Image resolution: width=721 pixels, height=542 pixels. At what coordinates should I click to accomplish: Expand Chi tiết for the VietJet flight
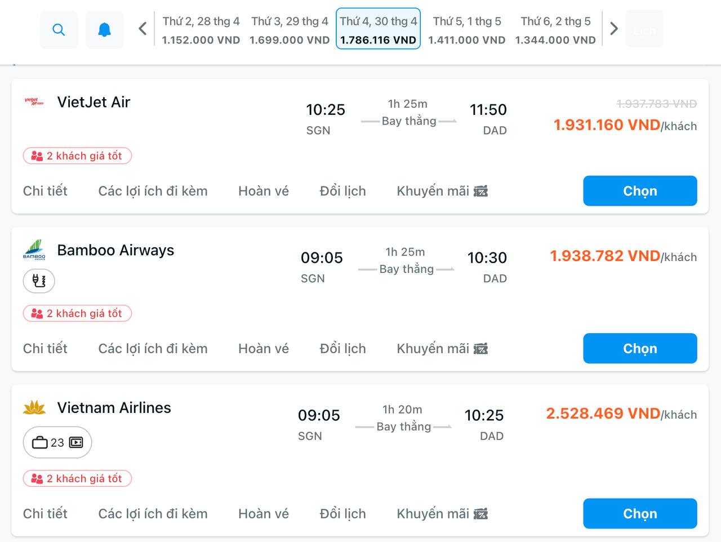click(x=45, y=191)
